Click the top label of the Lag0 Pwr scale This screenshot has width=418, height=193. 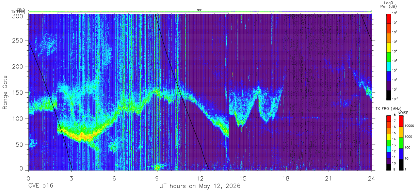pos(395,13)
